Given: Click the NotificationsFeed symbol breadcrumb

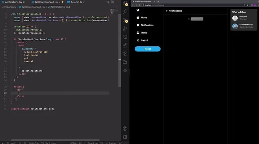Looking at the screenshot, I should click(59, 7).
